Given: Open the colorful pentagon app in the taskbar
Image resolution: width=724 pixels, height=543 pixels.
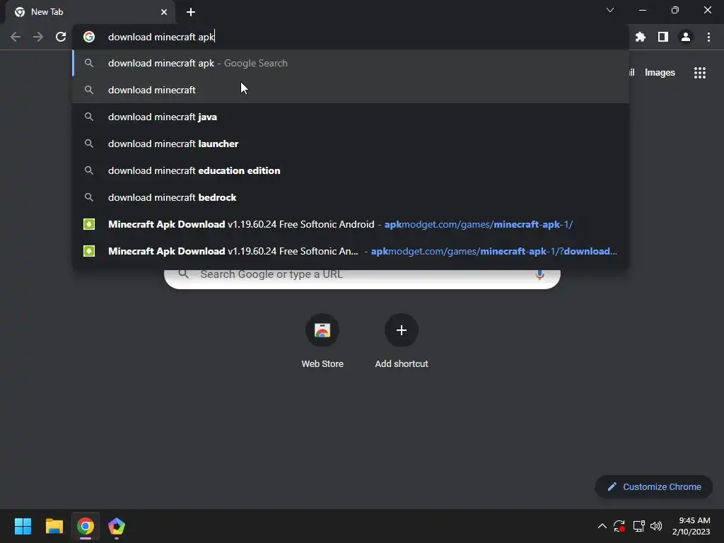Looking at the screenshot, I should point(117,526).
